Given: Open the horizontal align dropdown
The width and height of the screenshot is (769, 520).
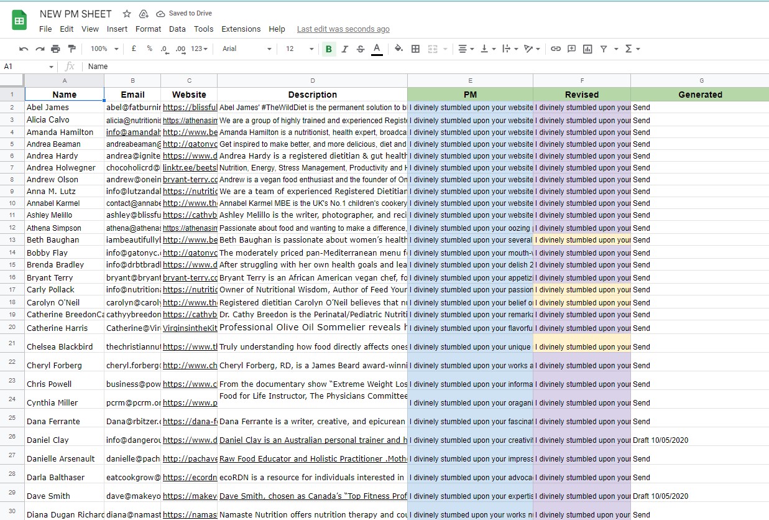Looking at the screenshot, I should point(466,49).
